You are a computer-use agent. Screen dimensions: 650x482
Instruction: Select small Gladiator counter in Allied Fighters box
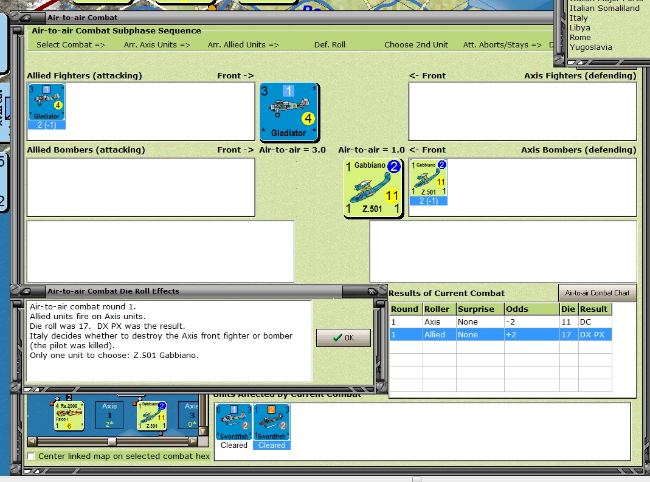pos(46,102)
